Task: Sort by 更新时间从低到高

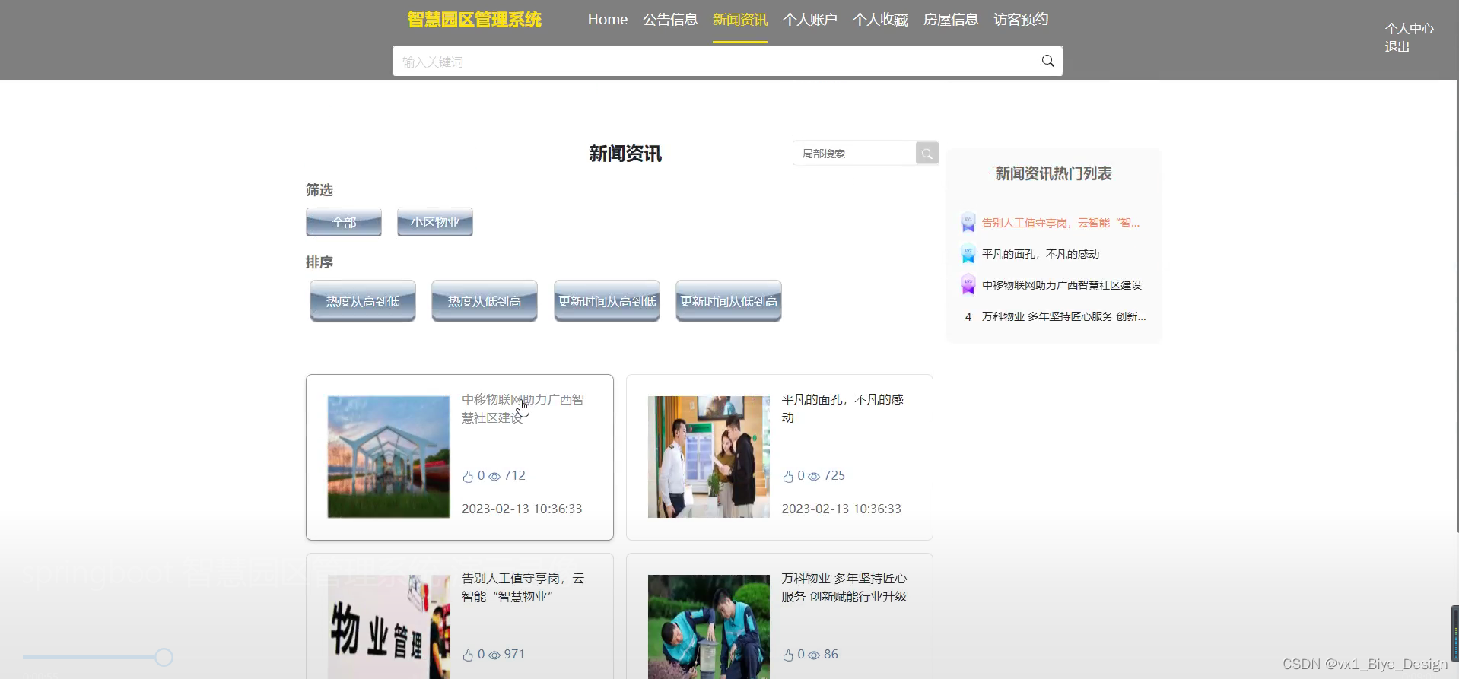Action: tap(729, 301)
